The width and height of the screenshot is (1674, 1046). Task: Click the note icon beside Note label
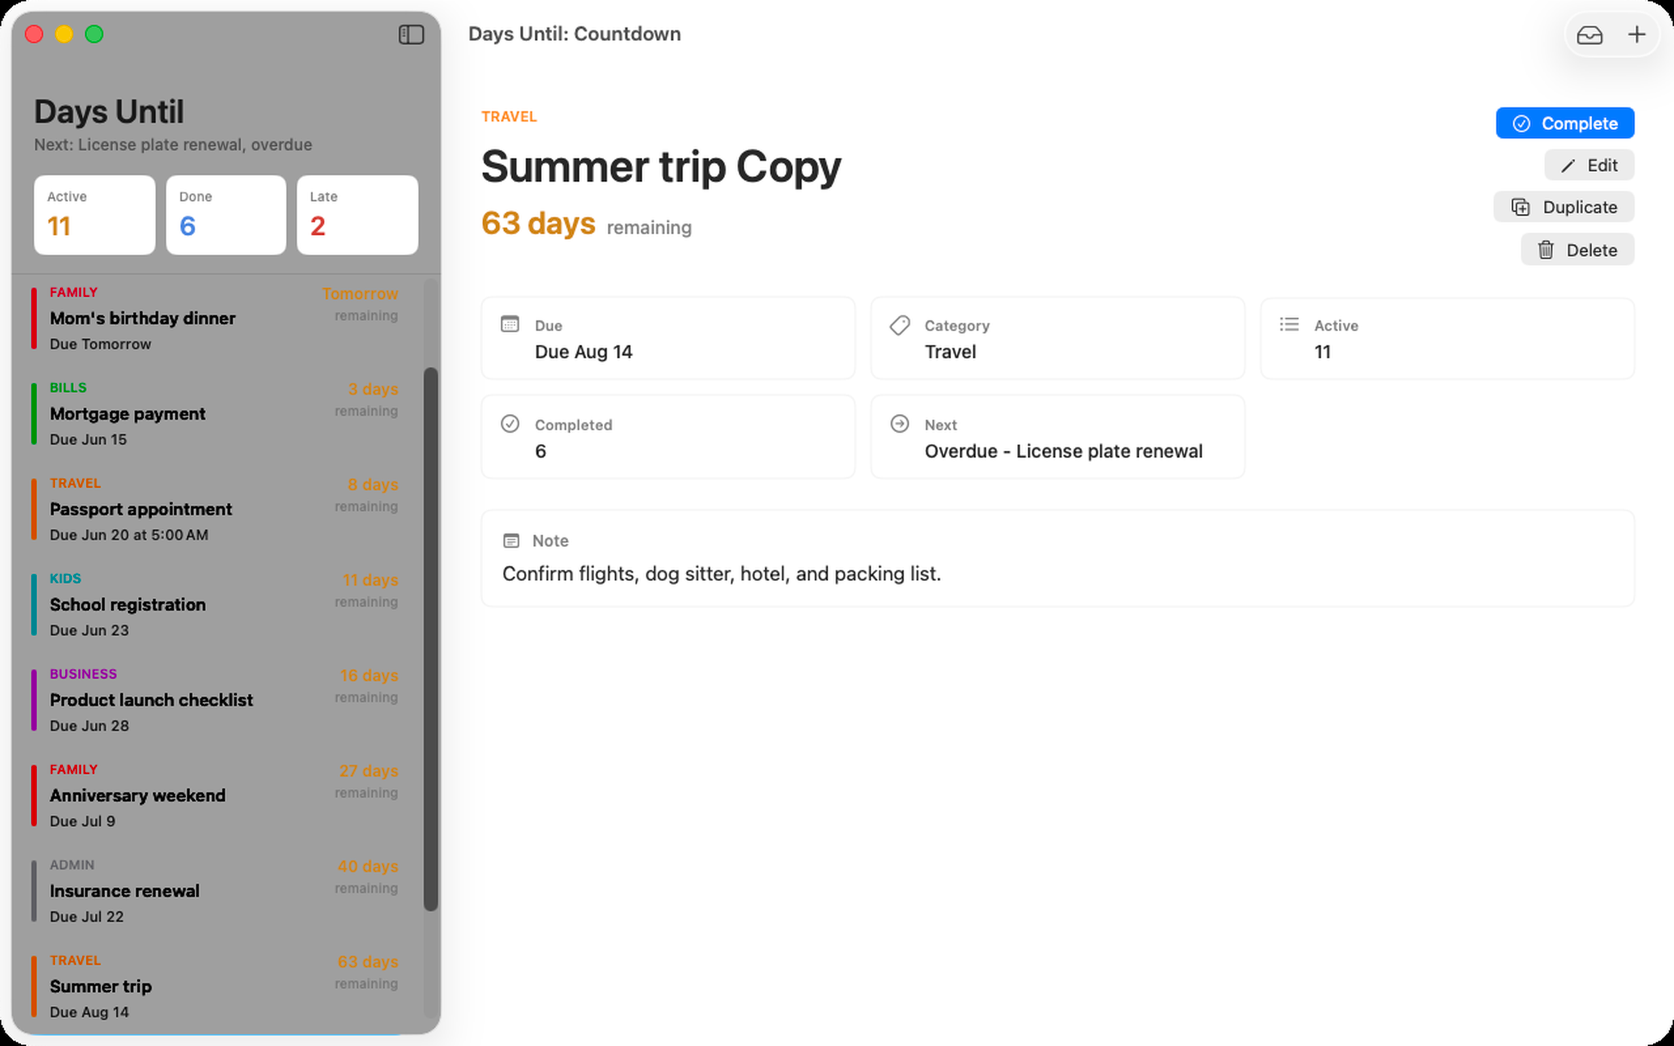point(511,540)
